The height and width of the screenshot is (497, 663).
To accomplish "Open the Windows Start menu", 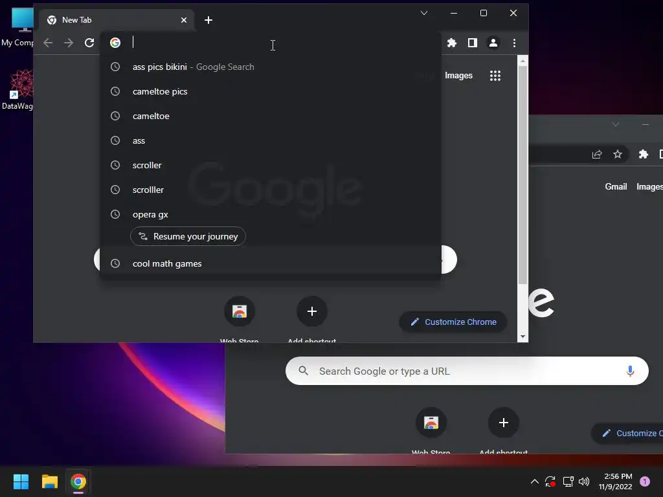I will coord(21,481).
